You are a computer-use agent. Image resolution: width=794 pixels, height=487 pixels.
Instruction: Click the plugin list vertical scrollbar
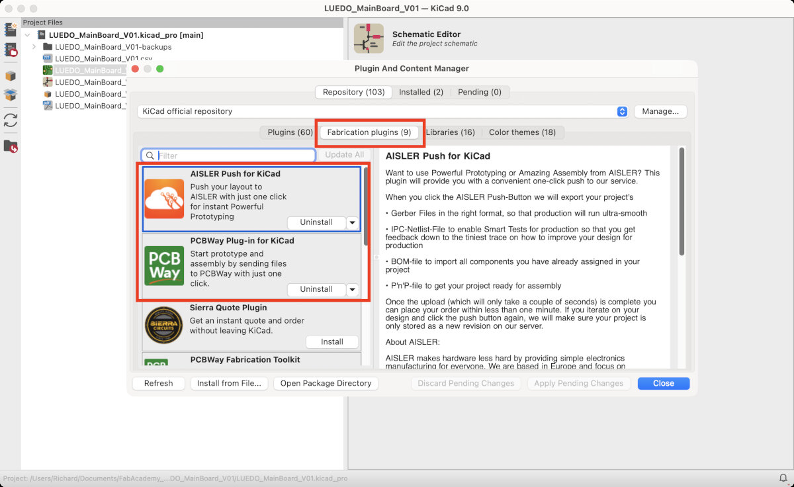366,206
